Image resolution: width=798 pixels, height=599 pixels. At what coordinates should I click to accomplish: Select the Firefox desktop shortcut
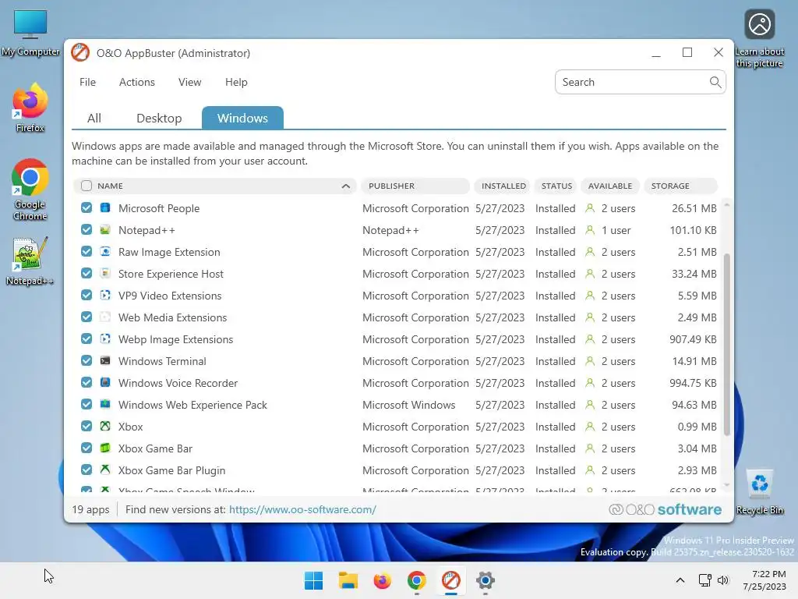30,108
